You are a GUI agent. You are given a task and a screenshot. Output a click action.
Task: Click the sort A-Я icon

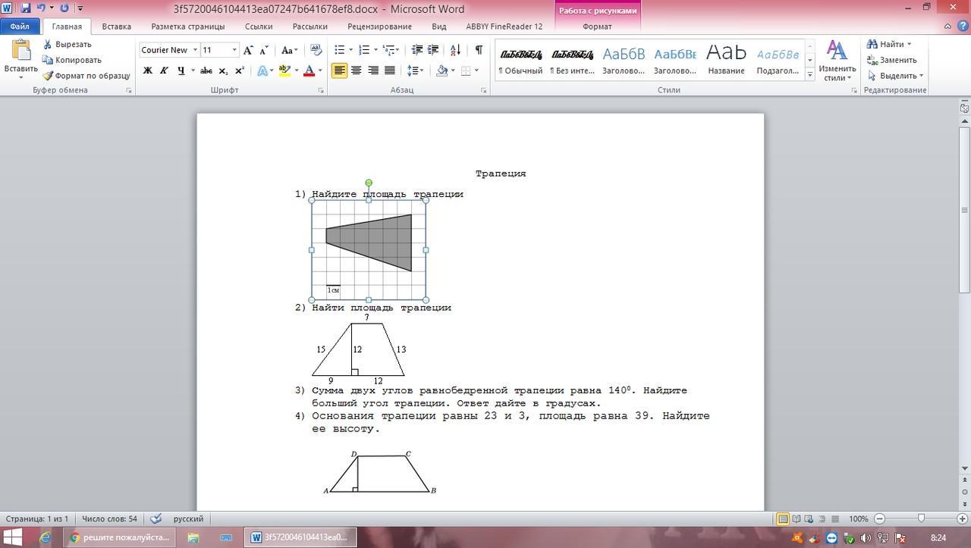click(x=455, y=50)
